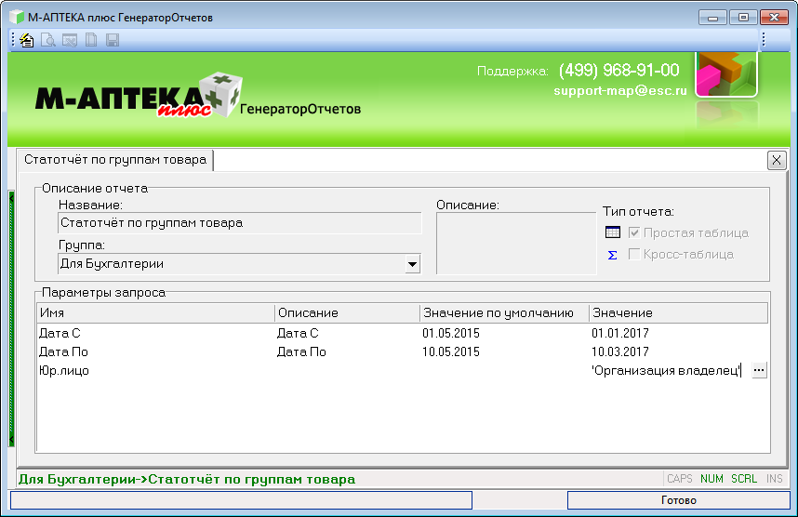The image size is (798, 517).
Task: Click the Значение по умолчанию column header
Action: [504, 313]
